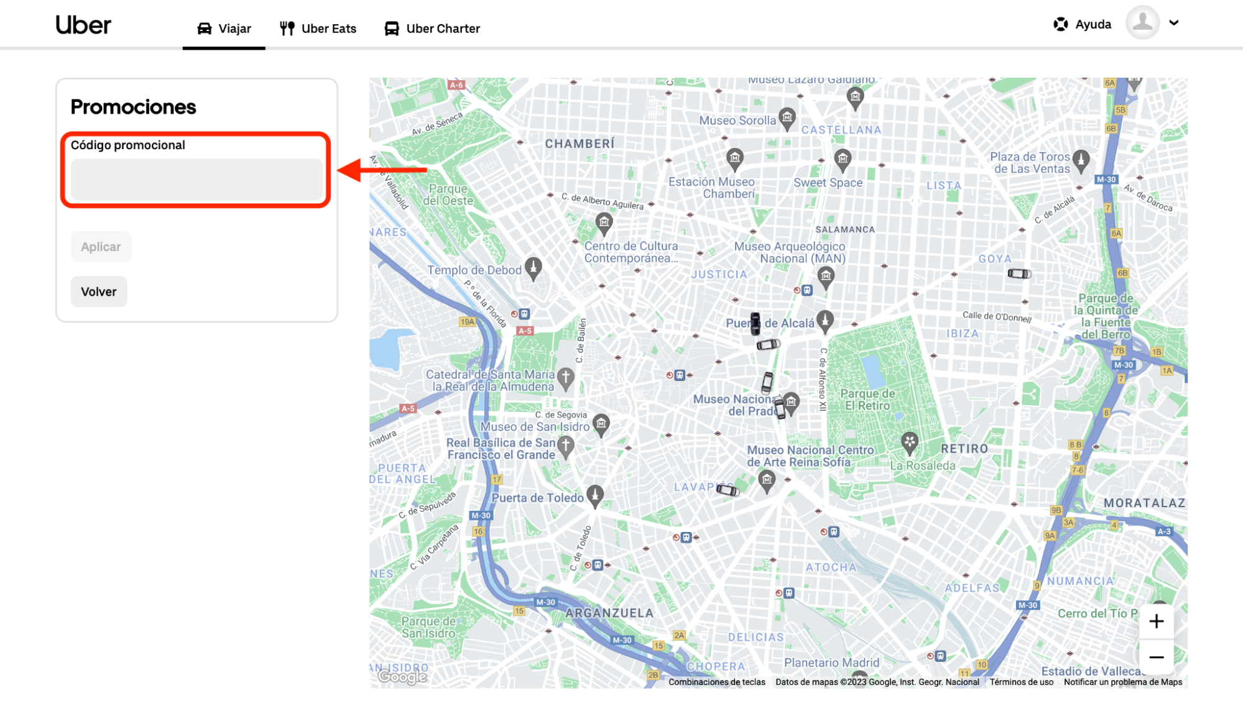
Task: Click the Museo Lázaro Galdiano pin
Action: click(x=855, y=97)
